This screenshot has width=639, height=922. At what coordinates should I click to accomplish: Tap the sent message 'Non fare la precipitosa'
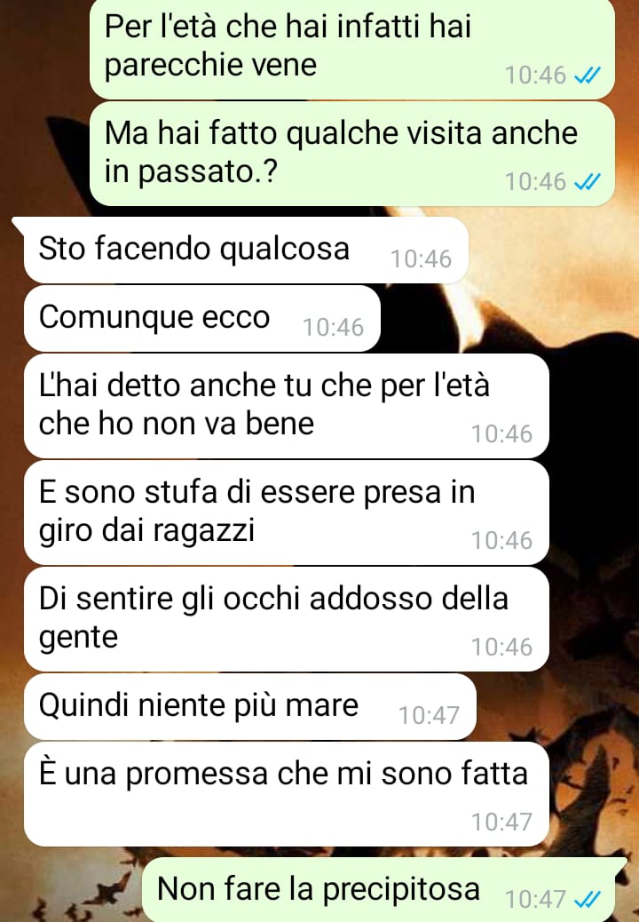[x=379, y=890]
